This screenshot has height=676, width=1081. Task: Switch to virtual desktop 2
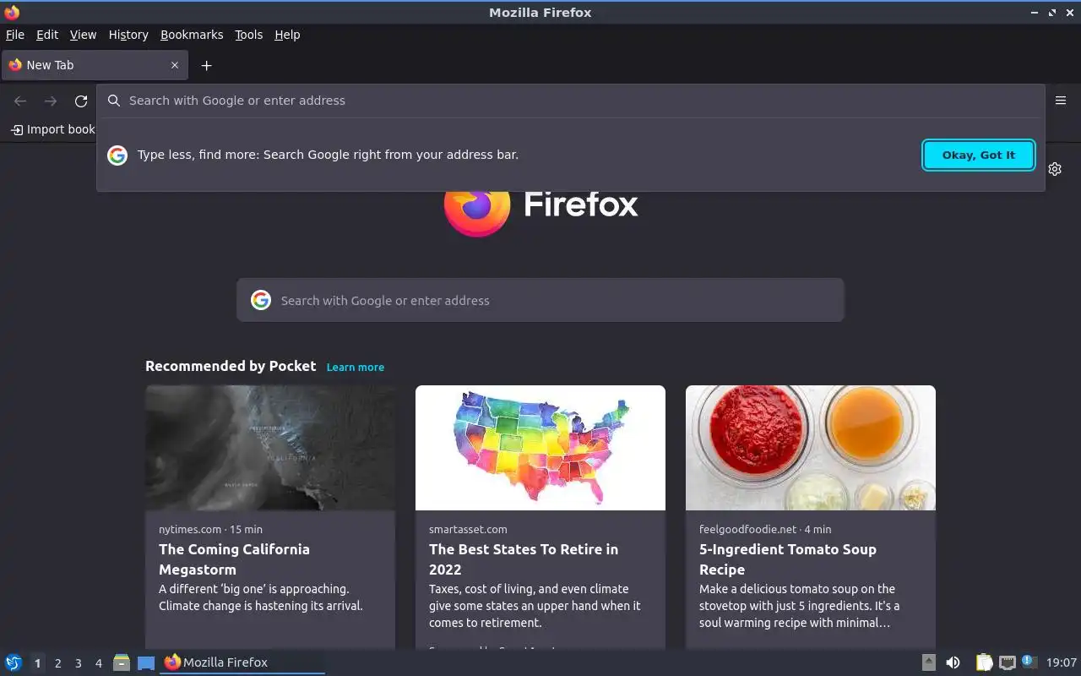pos(58,663)
